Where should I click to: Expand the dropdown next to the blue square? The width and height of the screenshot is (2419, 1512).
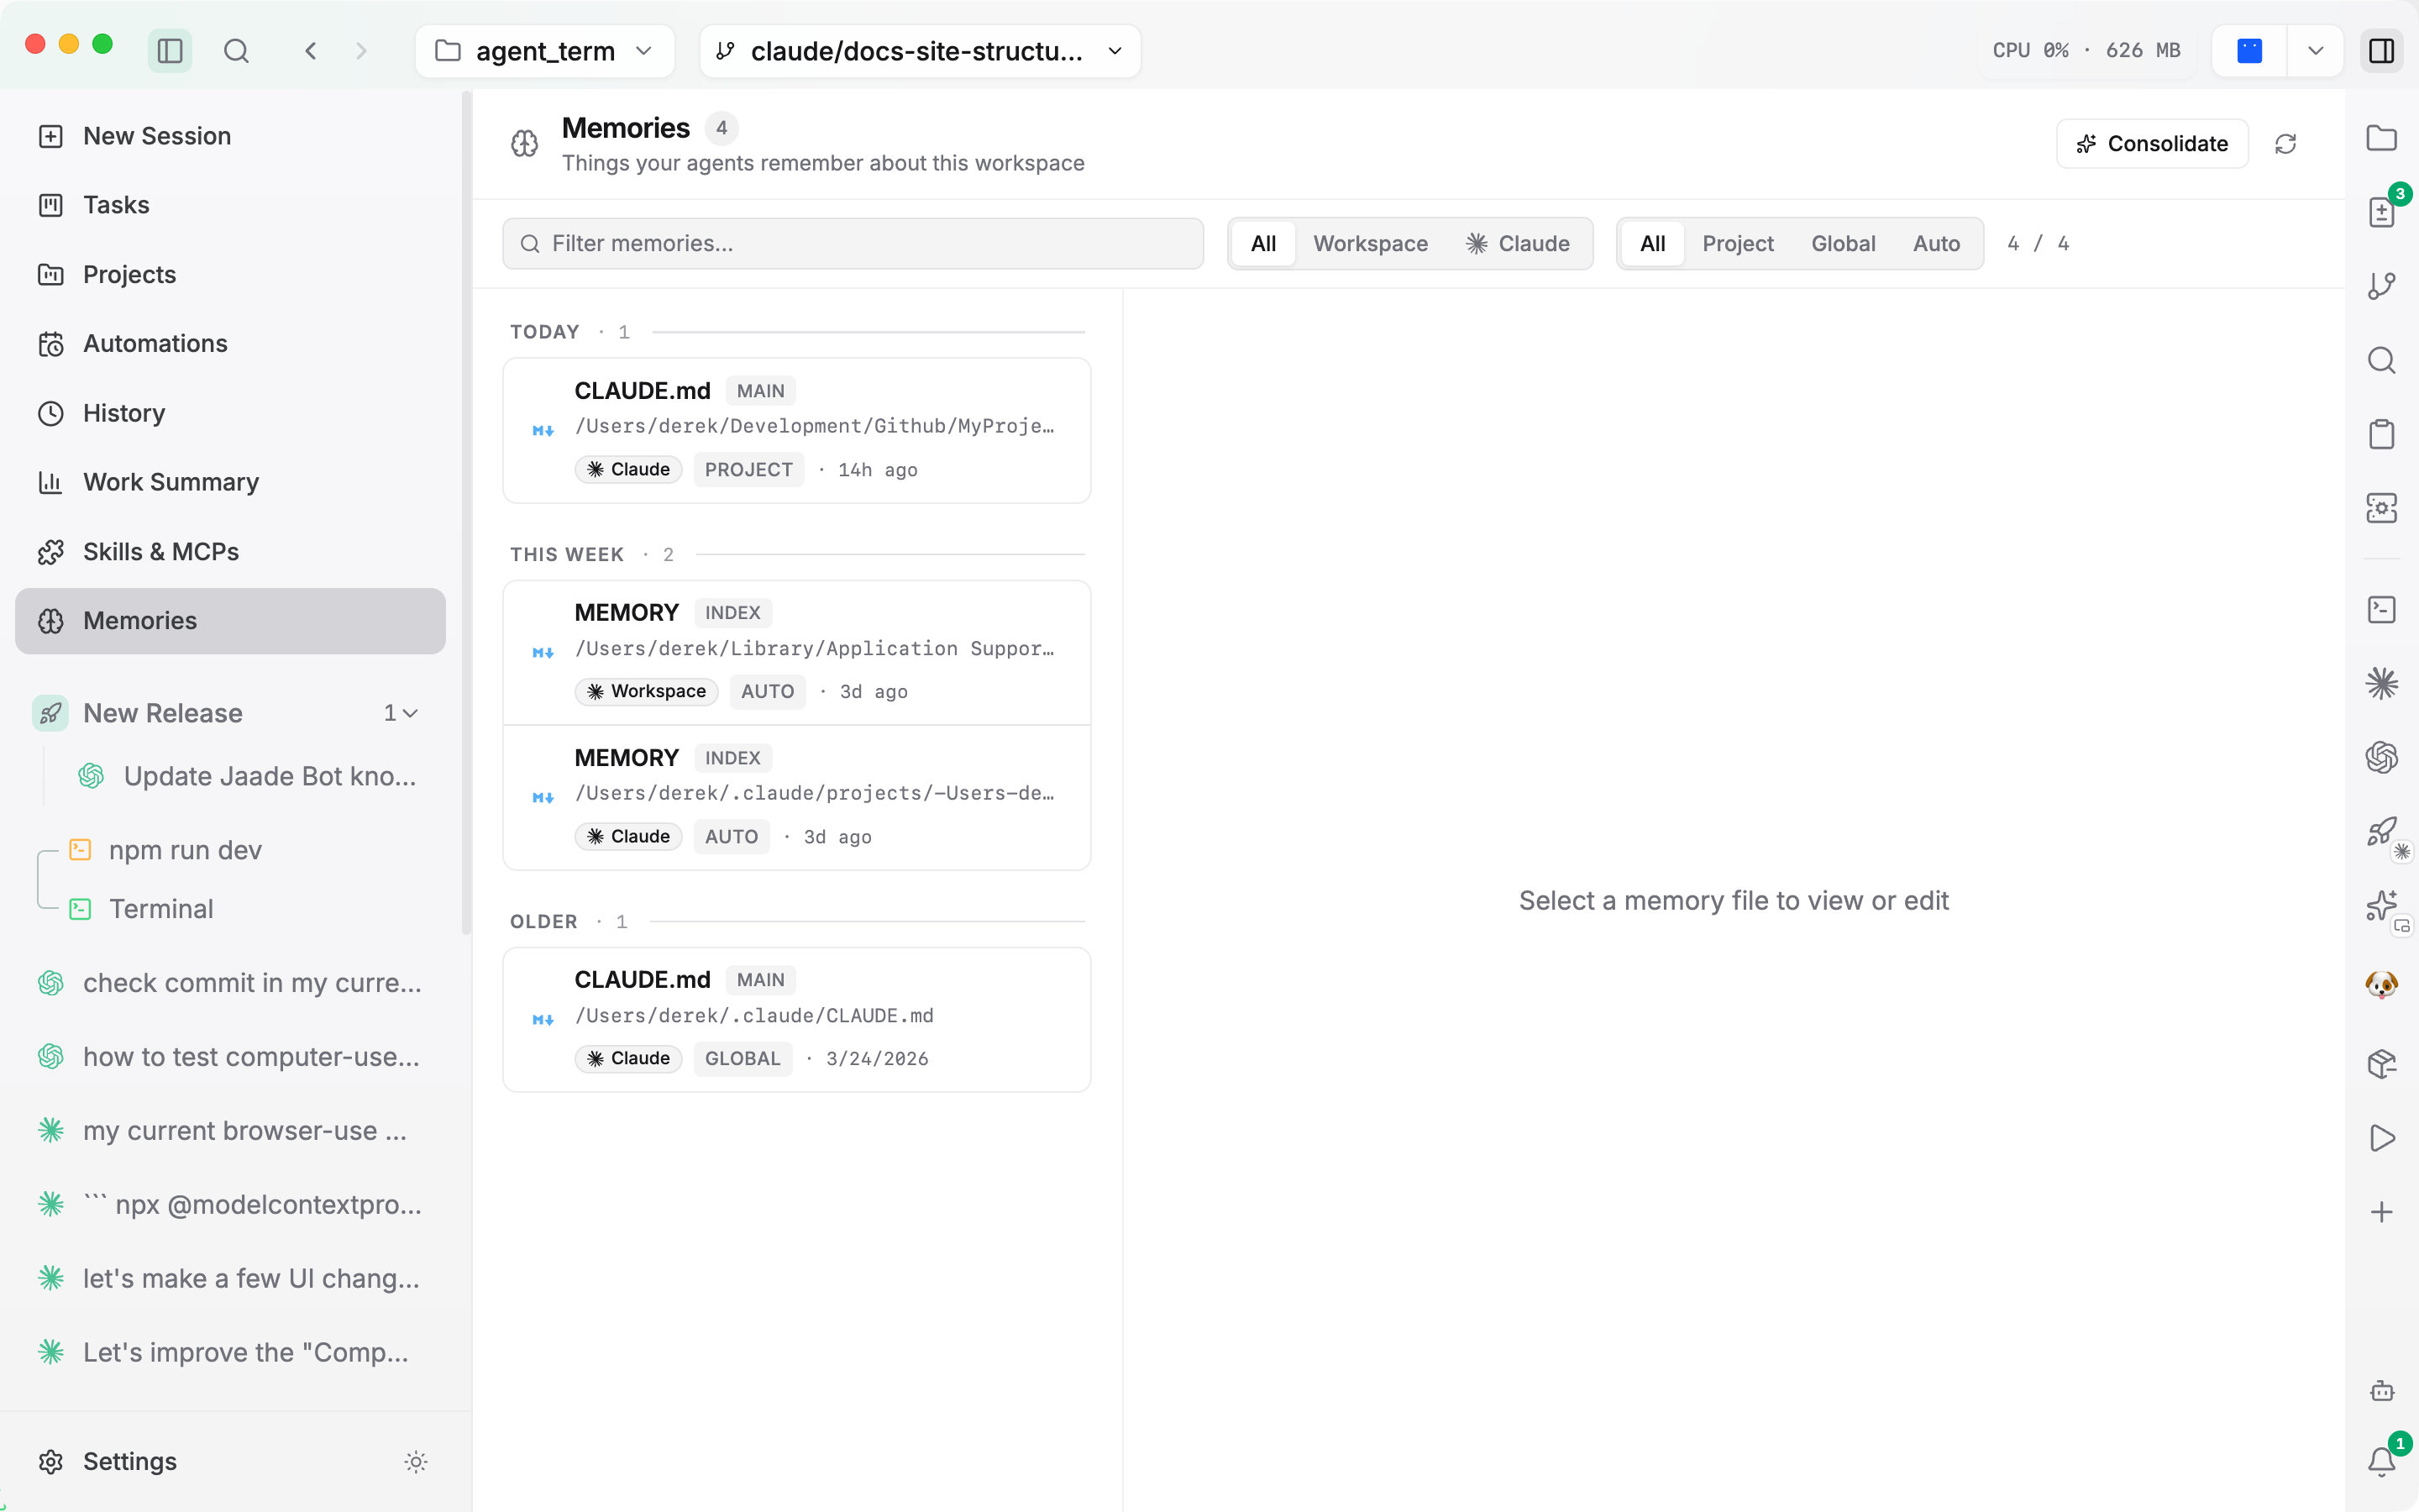click(2315, 50)
